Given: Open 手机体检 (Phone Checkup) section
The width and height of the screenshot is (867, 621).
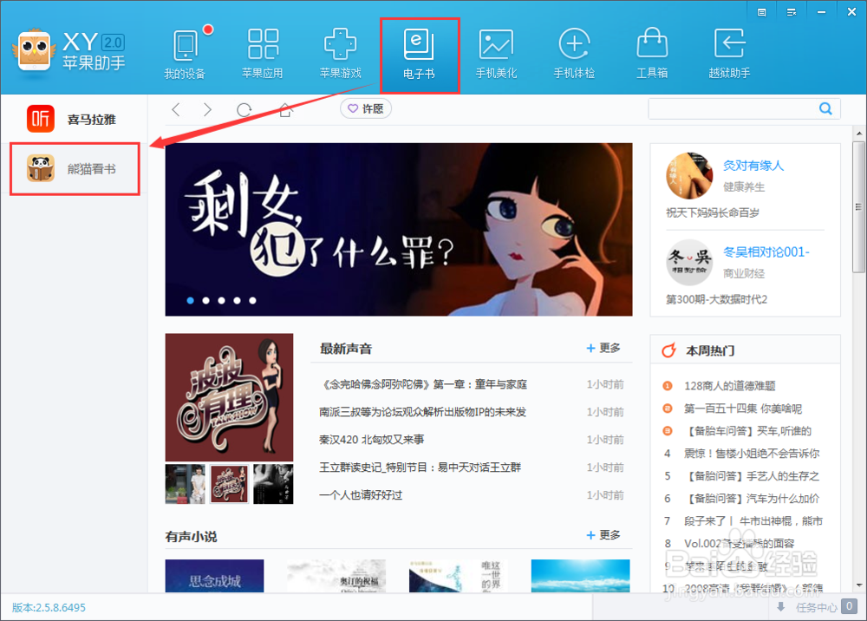Looking at the screenshot, I should [x=574, y=55].
